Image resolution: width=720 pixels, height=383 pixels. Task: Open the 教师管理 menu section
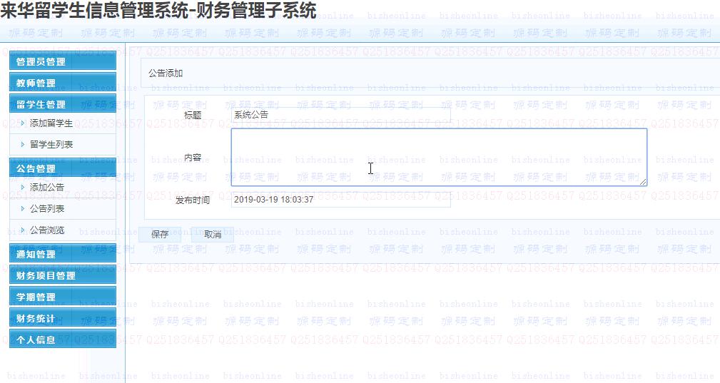click(x=63, y=83)
